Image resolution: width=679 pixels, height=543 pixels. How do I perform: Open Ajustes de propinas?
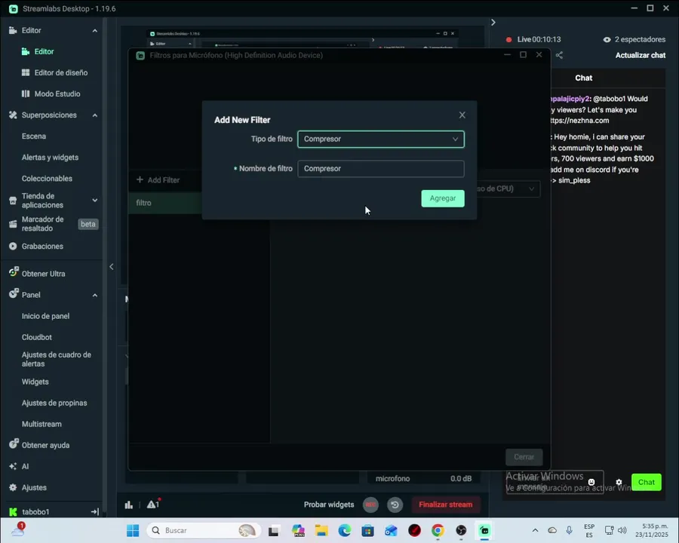tap(54, 403)
